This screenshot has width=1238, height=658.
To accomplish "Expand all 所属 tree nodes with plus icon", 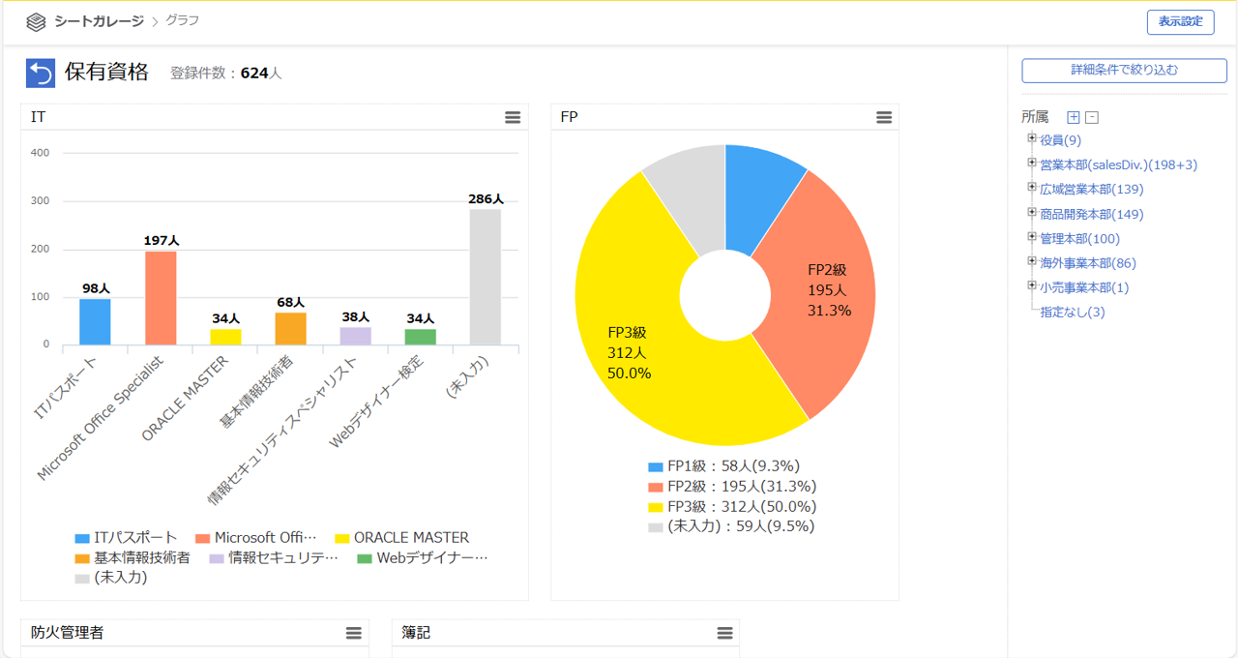I will click(x=1073, y=117).
